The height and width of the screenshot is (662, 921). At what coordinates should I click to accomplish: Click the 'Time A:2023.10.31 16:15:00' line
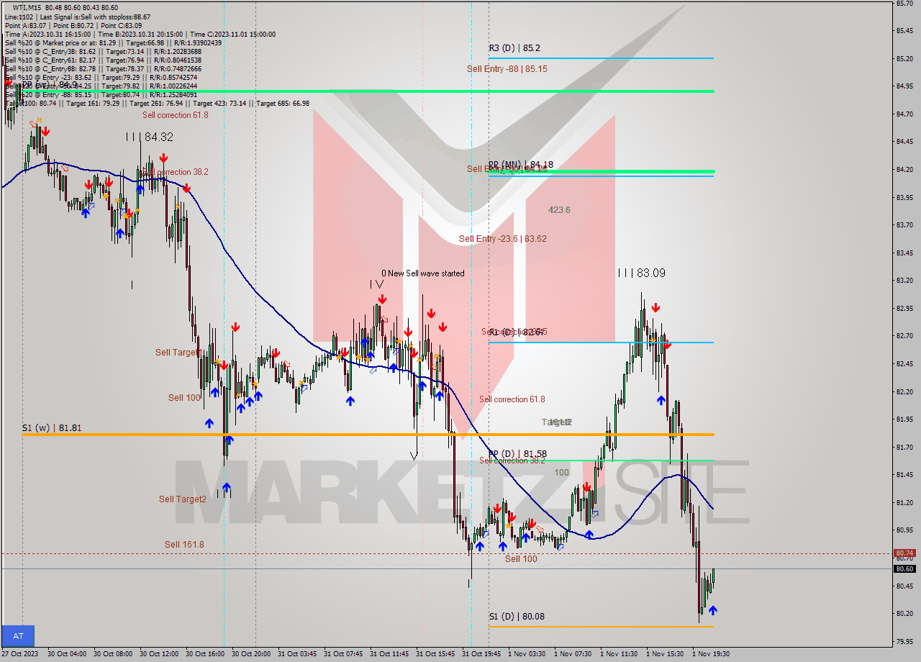140,34
